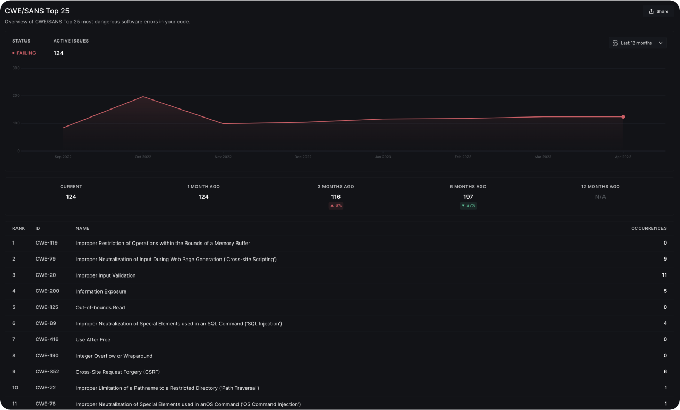This screenshot has height=410, width=680.
Task: Click the OCCURRENCES column header
Action: pyautogui.click(x=649, y=228)
